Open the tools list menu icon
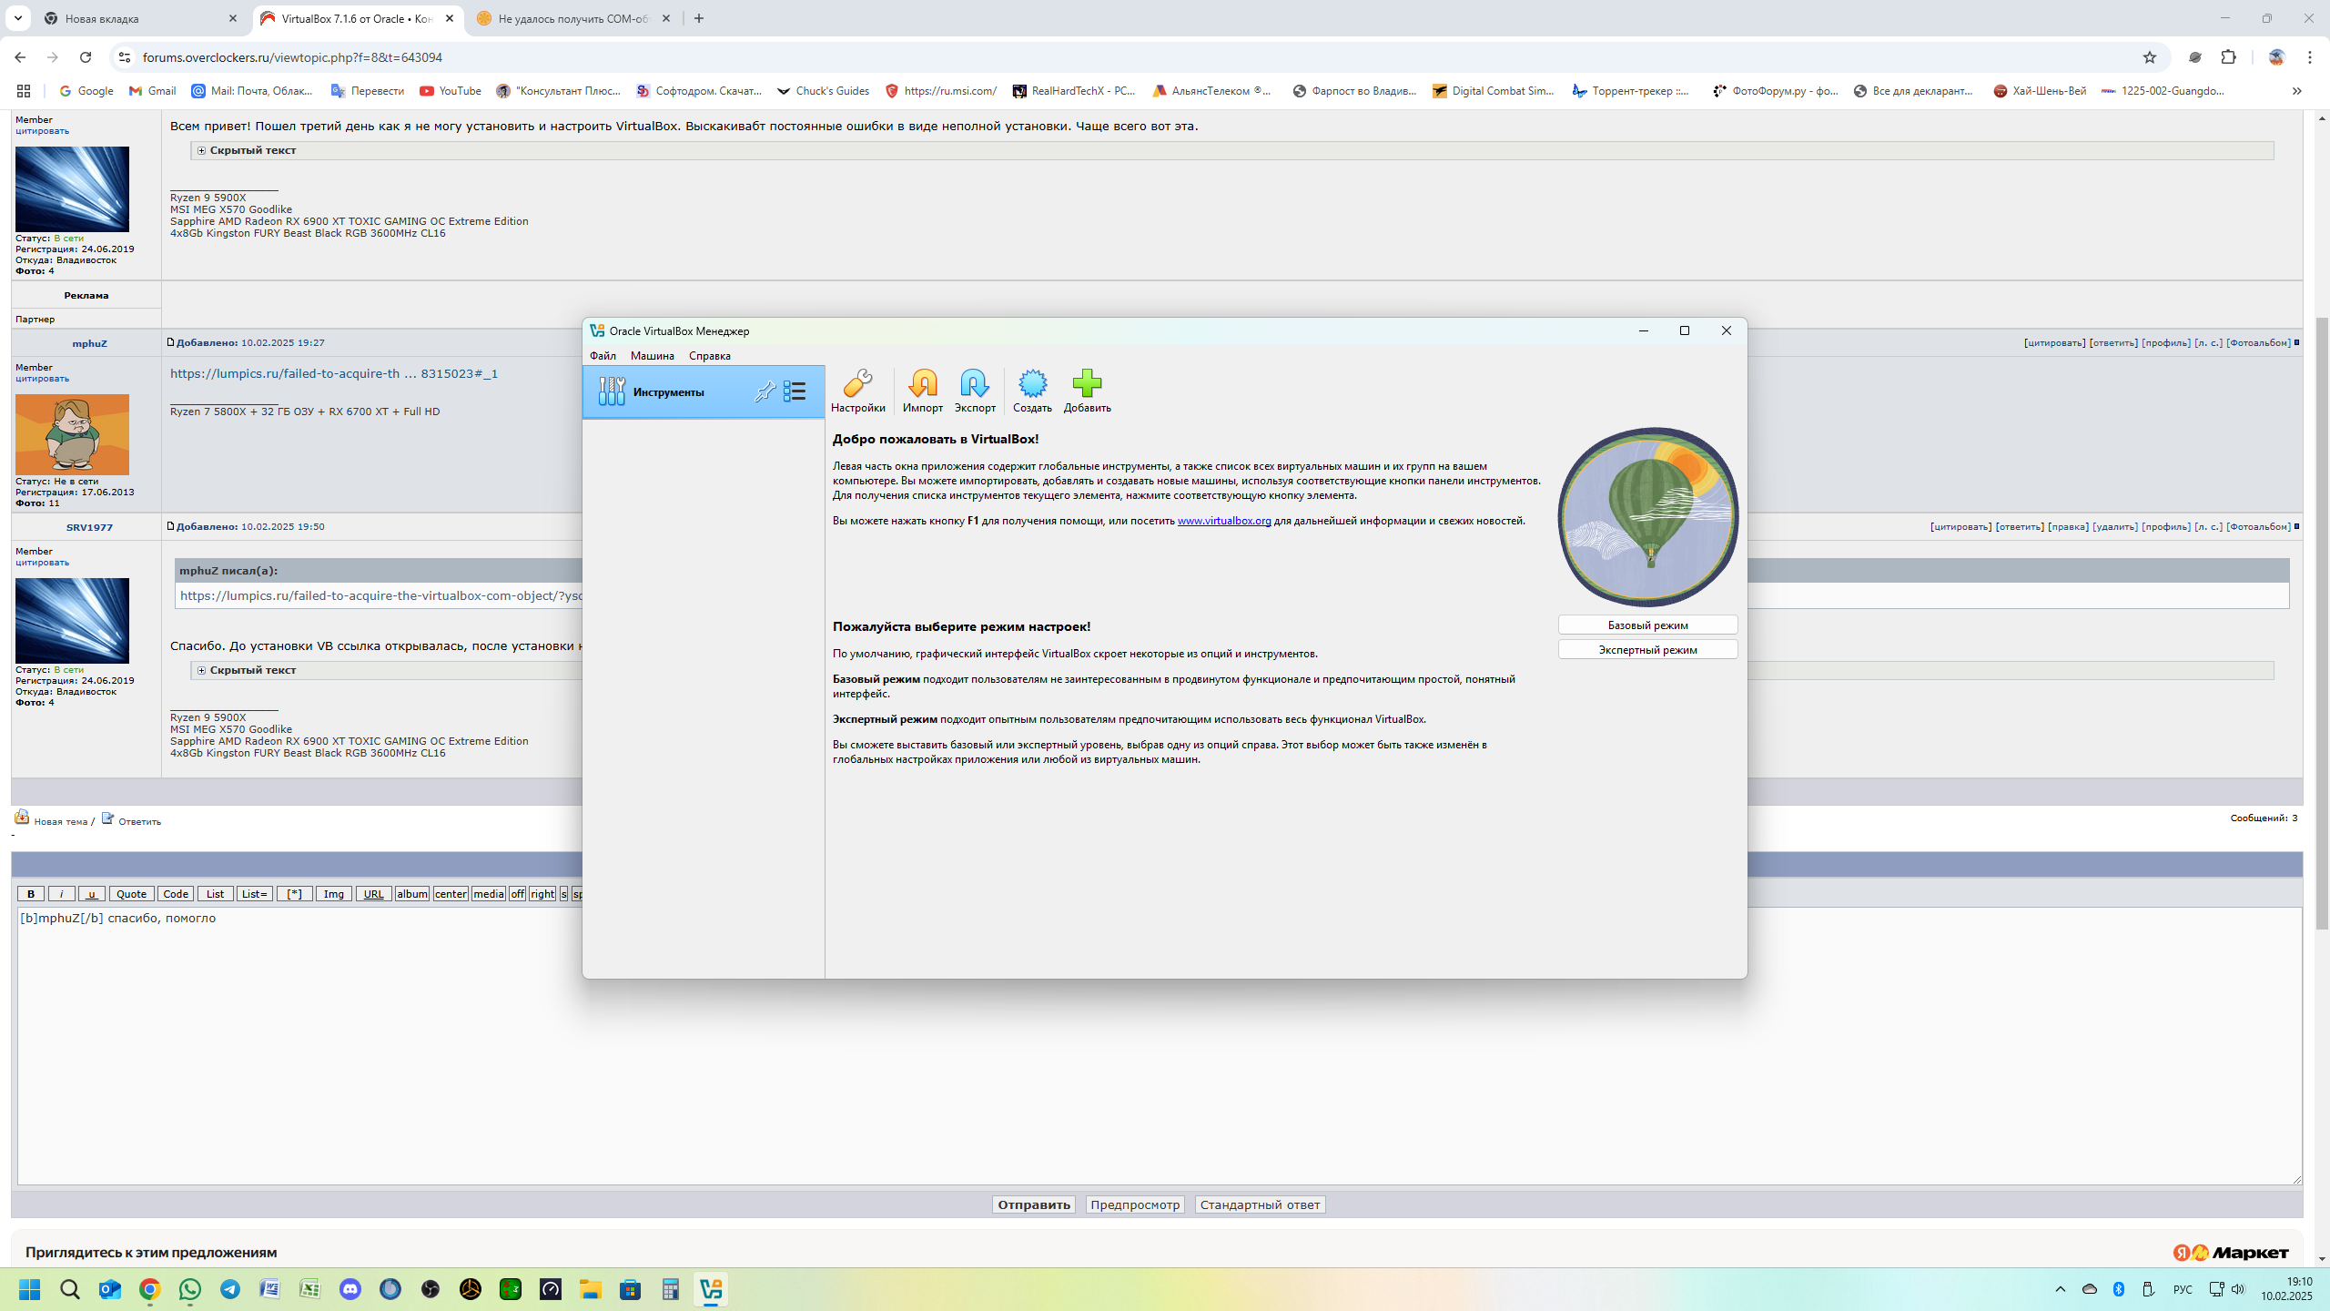The width and height of the screenshot is (2330, 1311). click(795, 391)
